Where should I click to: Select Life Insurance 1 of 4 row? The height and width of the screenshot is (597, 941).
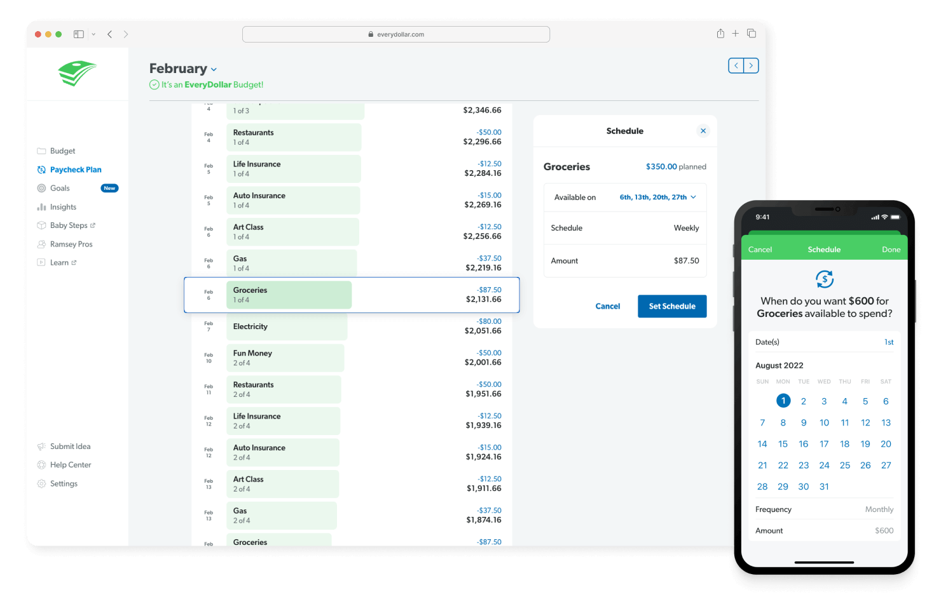coord(352,168)
